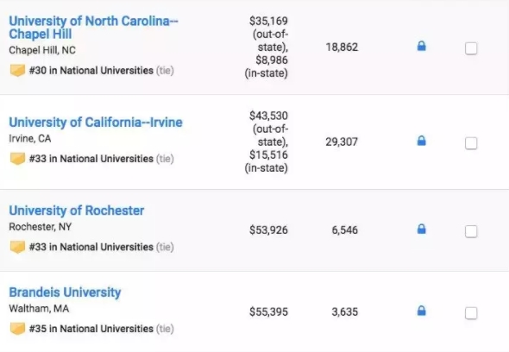Click the lock icon for UC Irvine
The width and height of the screenshot is (509, 352).
(421, 141)
